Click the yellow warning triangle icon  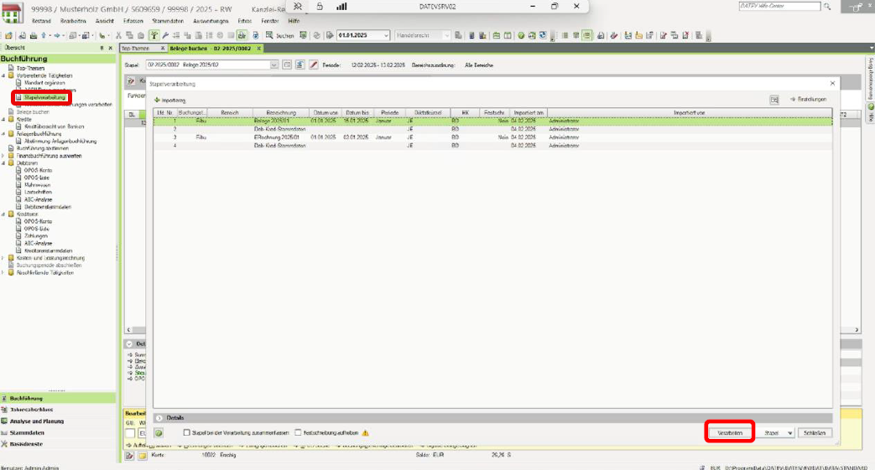(x=365, y=432)
